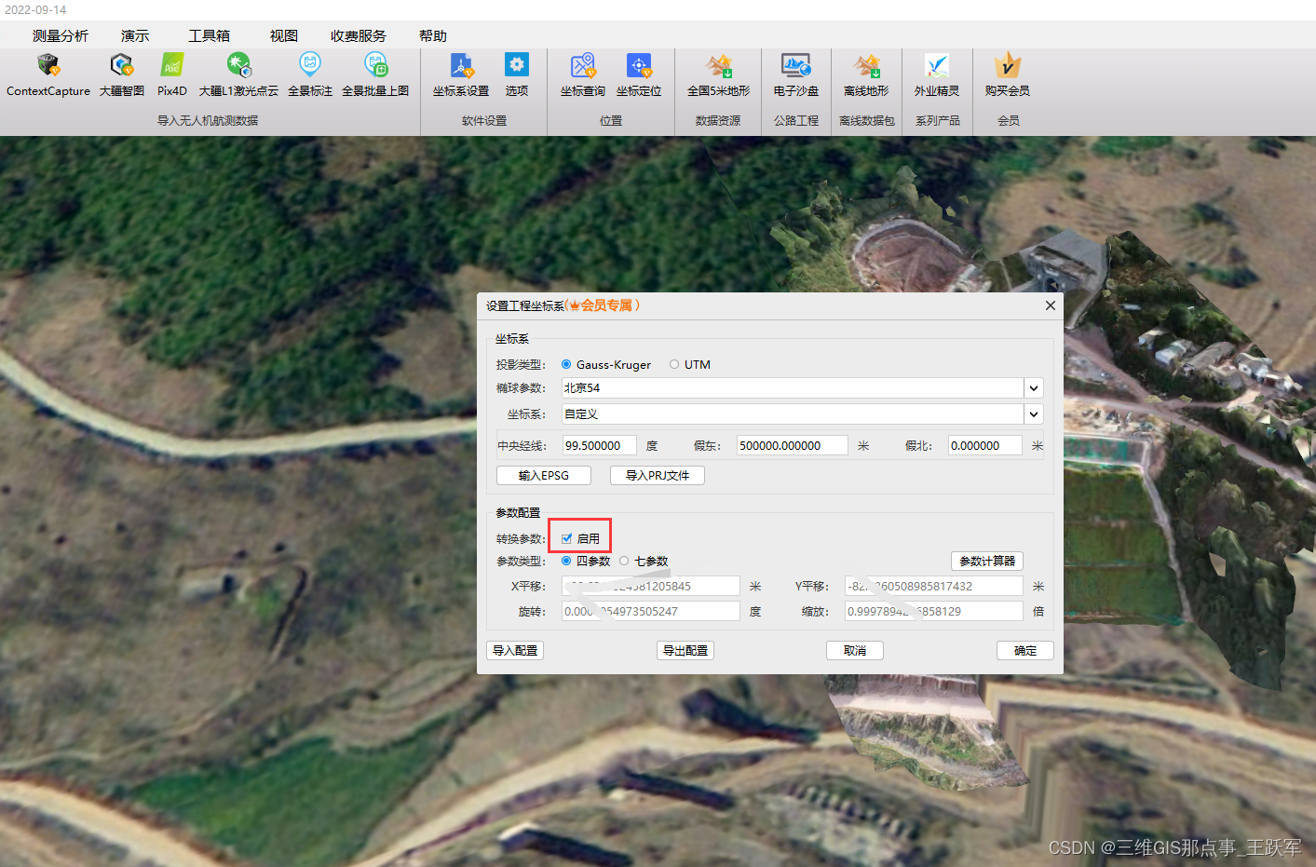Click the 大疆智图 import icon
The image size is (1316, 867).
(122, 75)
